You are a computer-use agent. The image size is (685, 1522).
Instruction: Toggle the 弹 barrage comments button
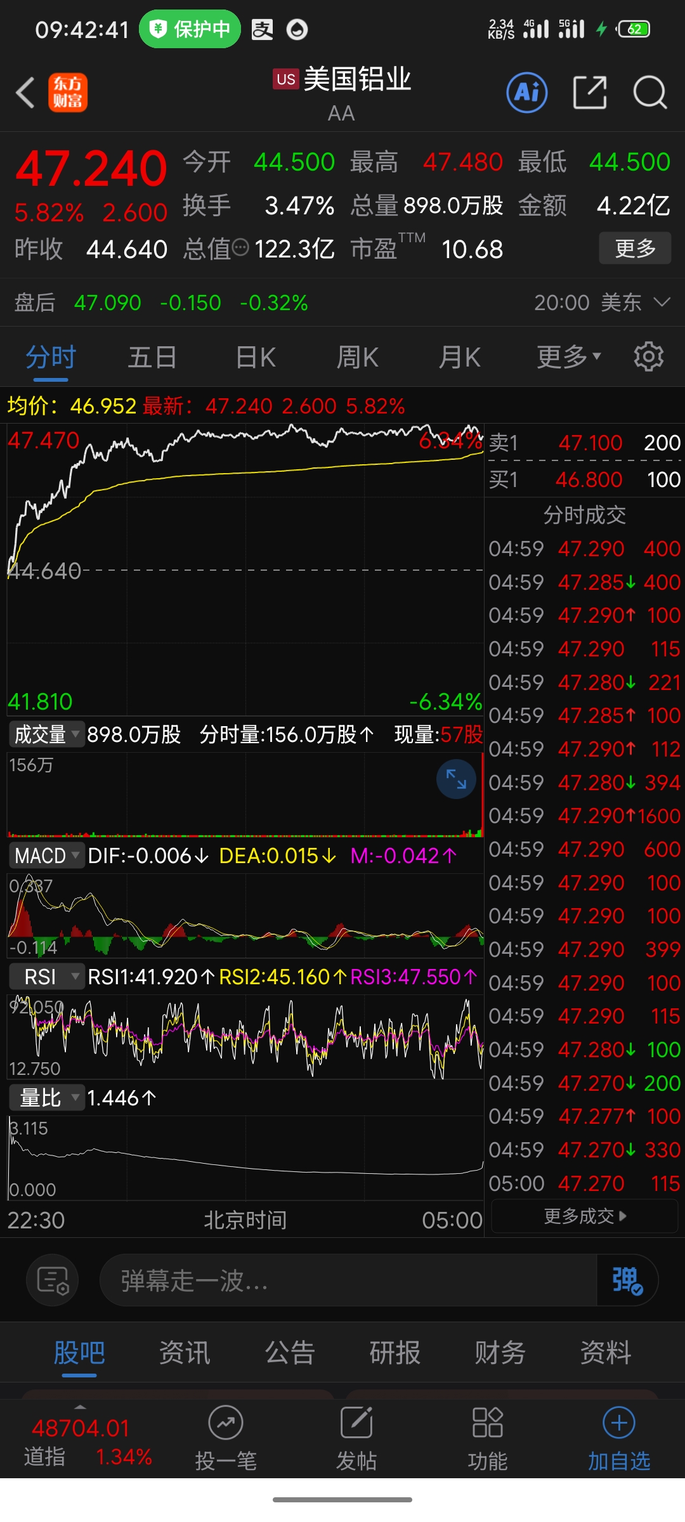(x=627, y=1280)
